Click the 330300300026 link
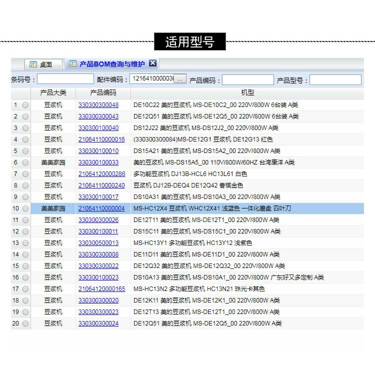 (98, 220)
